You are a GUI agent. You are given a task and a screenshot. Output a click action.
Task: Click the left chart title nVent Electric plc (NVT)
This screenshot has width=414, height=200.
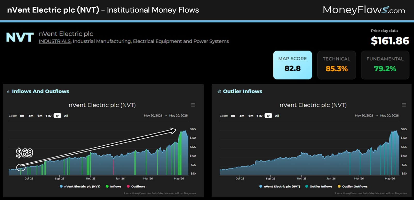click(x=102, y=105)
